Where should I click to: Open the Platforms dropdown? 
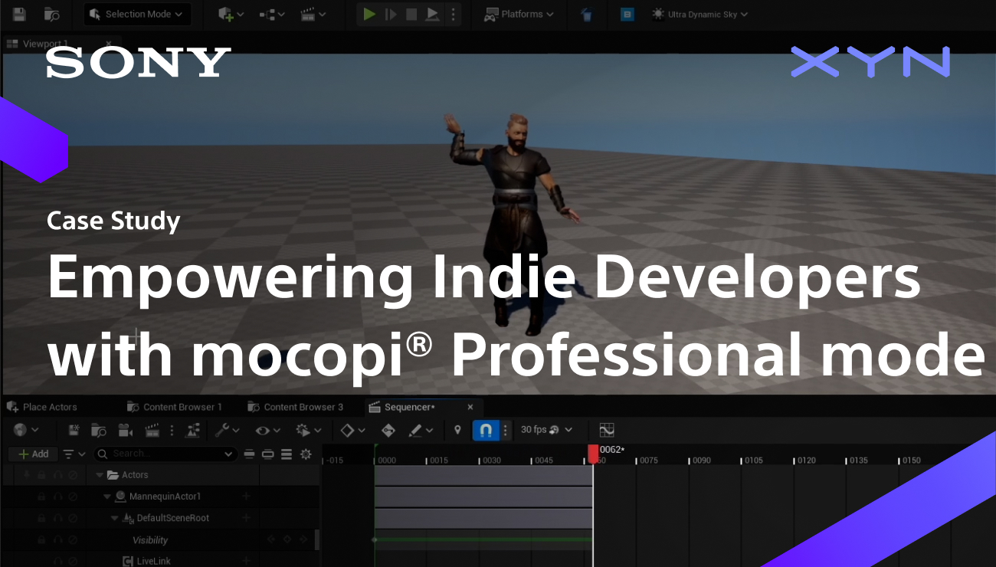tap(519, 14)
